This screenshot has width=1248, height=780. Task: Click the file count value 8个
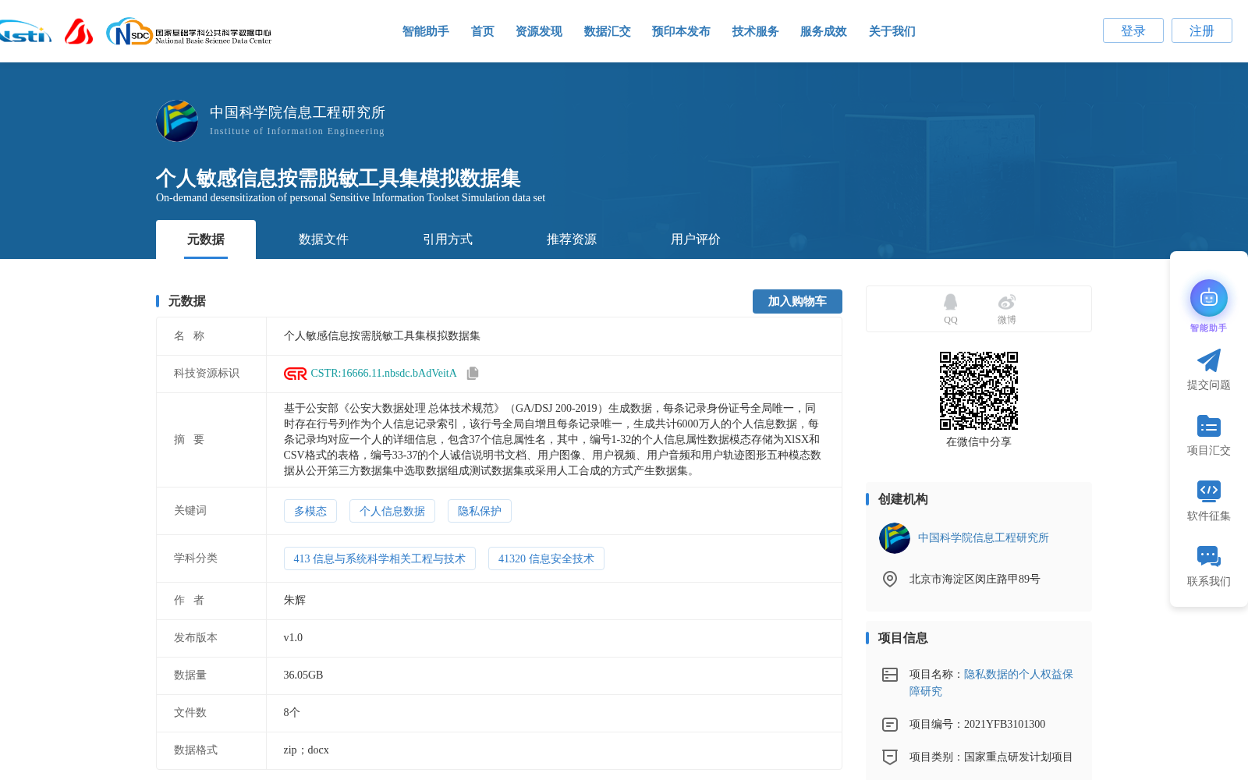pos(292,713)
